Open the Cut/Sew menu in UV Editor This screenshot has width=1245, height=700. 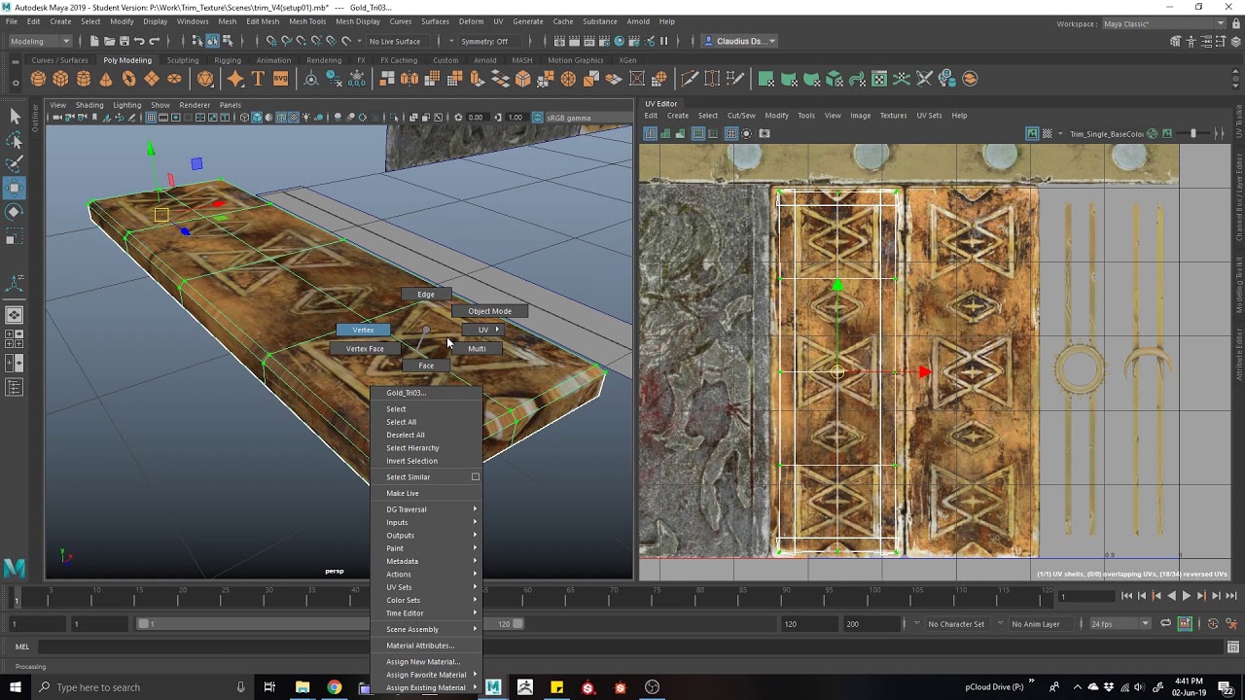coord(741,116)
